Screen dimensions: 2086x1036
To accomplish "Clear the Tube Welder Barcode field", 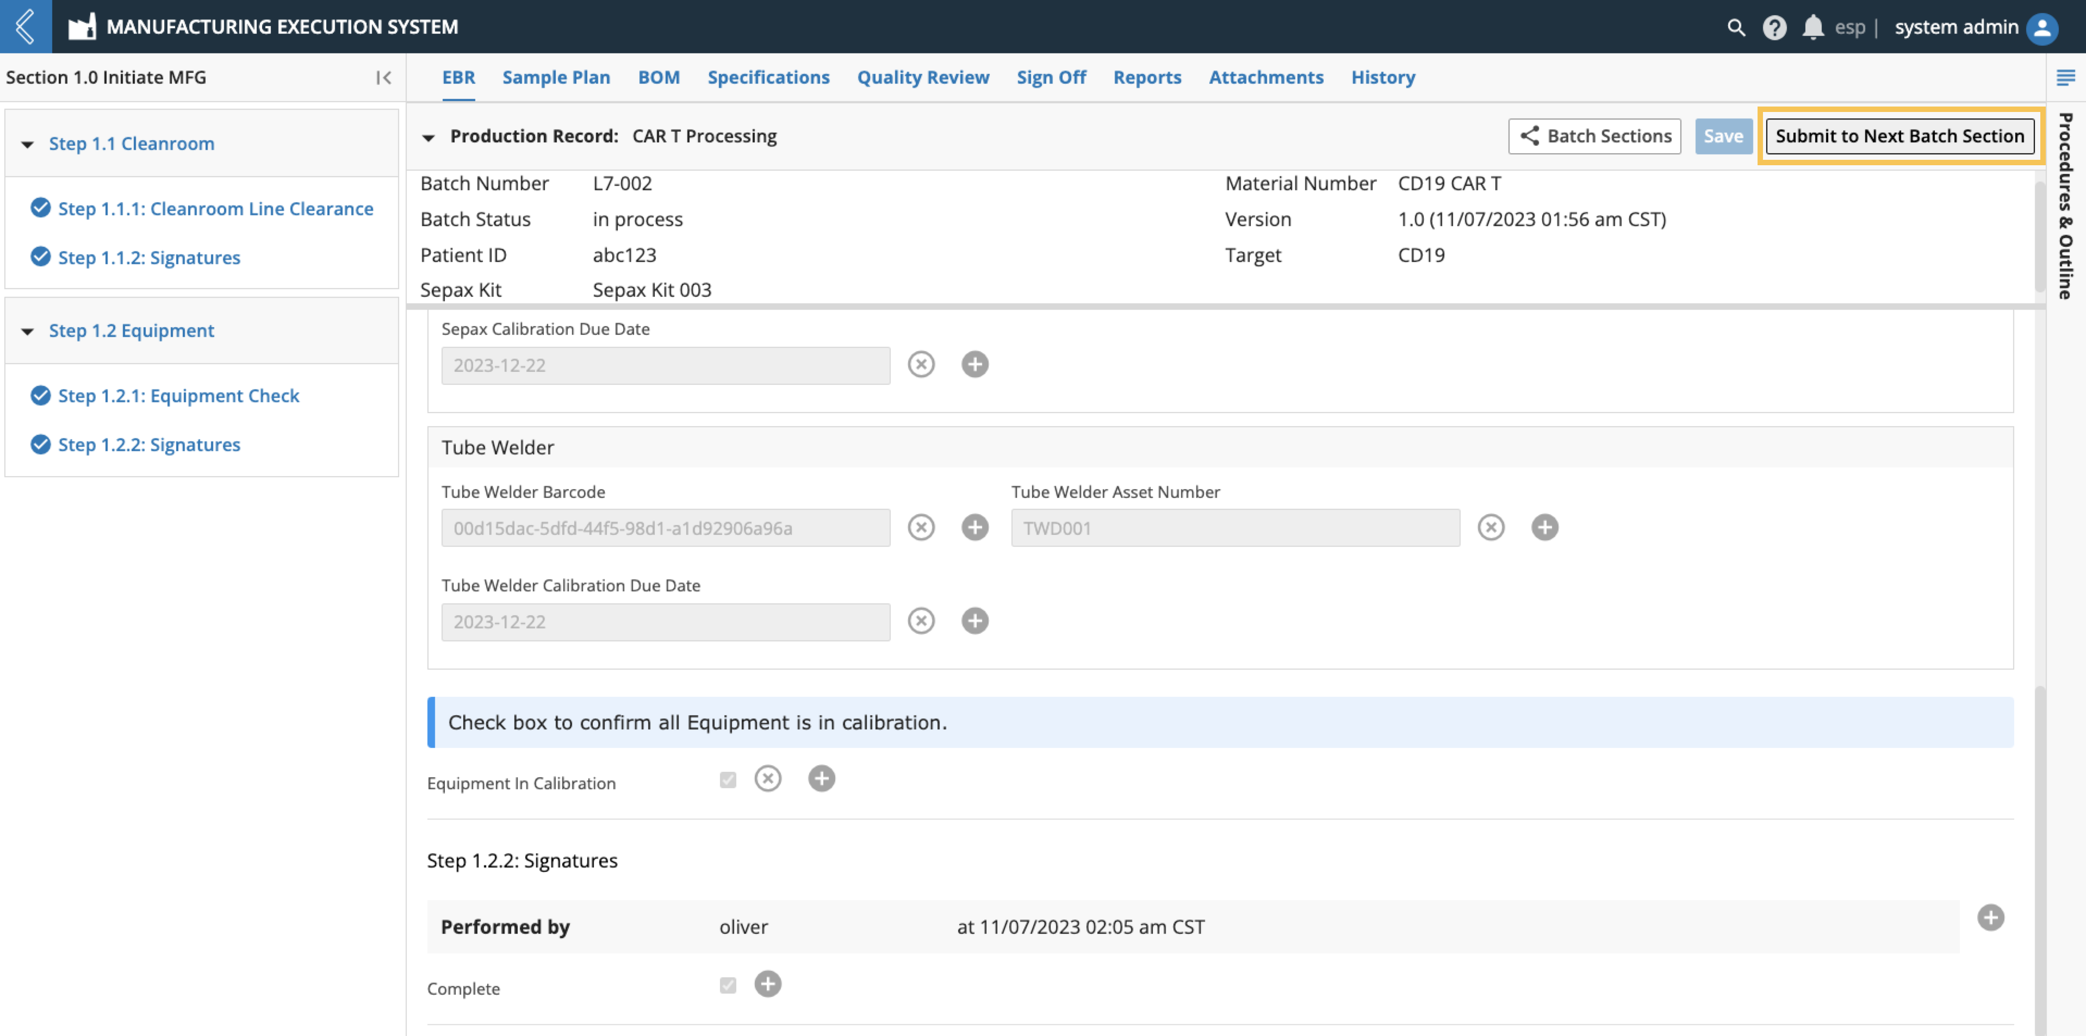I will (921, 528).
